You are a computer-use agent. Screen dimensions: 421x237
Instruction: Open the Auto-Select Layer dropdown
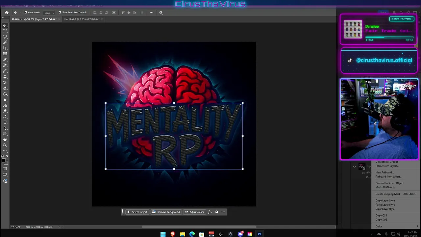pos(49,13)
